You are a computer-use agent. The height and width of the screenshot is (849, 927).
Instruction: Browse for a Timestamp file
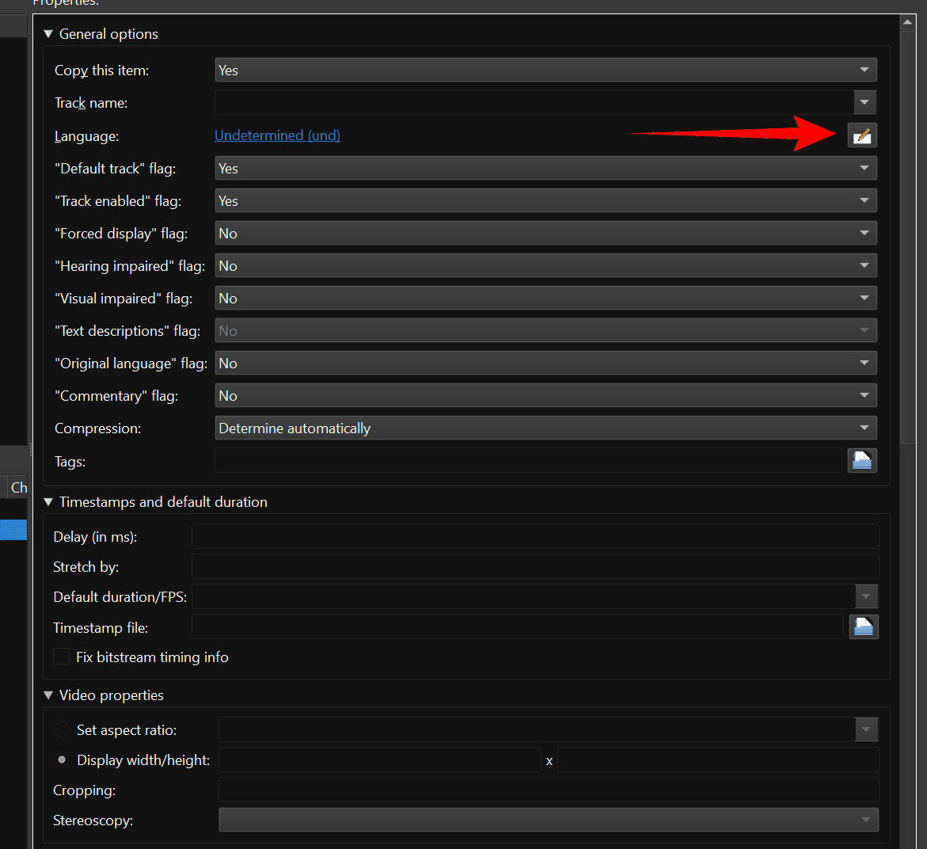[864, 627]
